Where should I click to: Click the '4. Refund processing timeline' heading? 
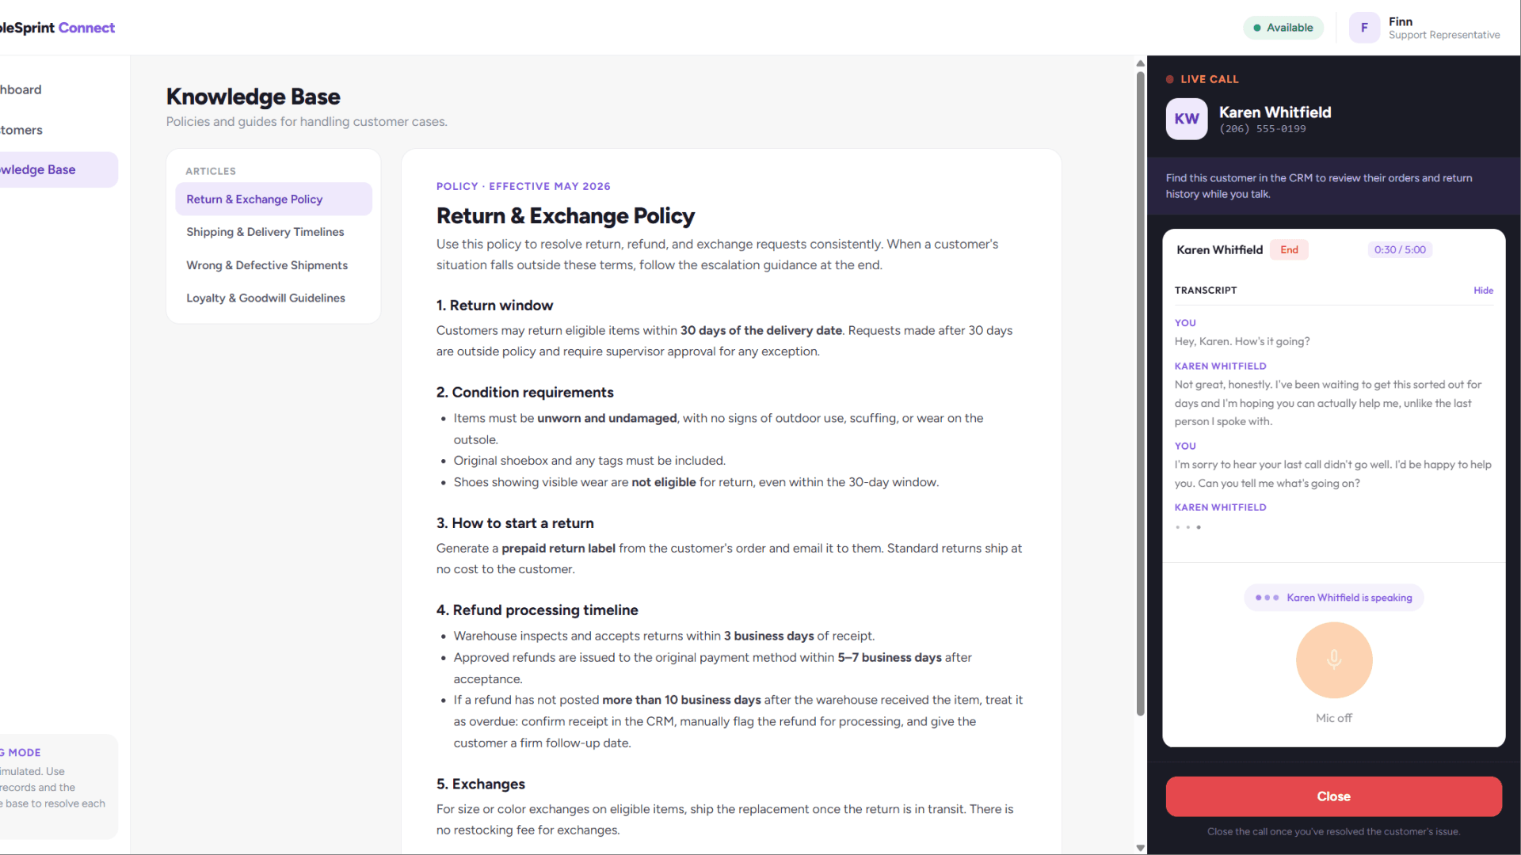pos(537,610)
